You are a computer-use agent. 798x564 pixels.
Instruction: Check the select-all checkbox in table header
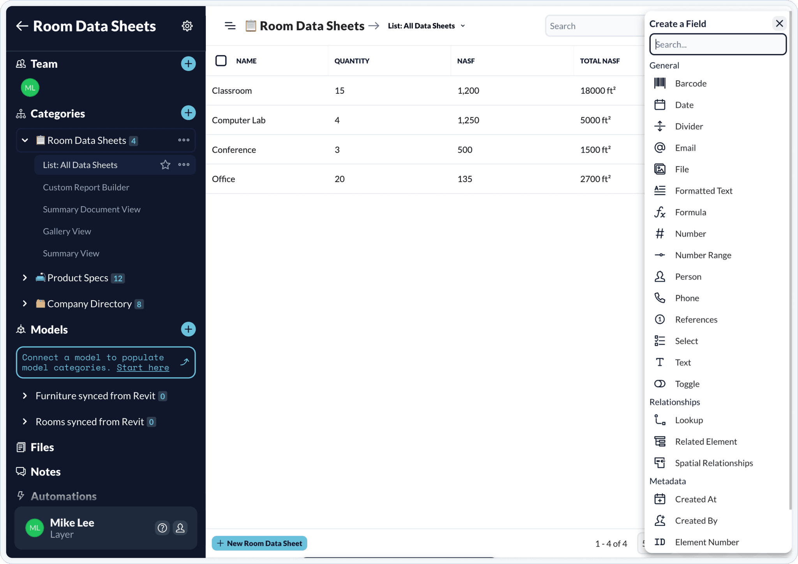221,61
